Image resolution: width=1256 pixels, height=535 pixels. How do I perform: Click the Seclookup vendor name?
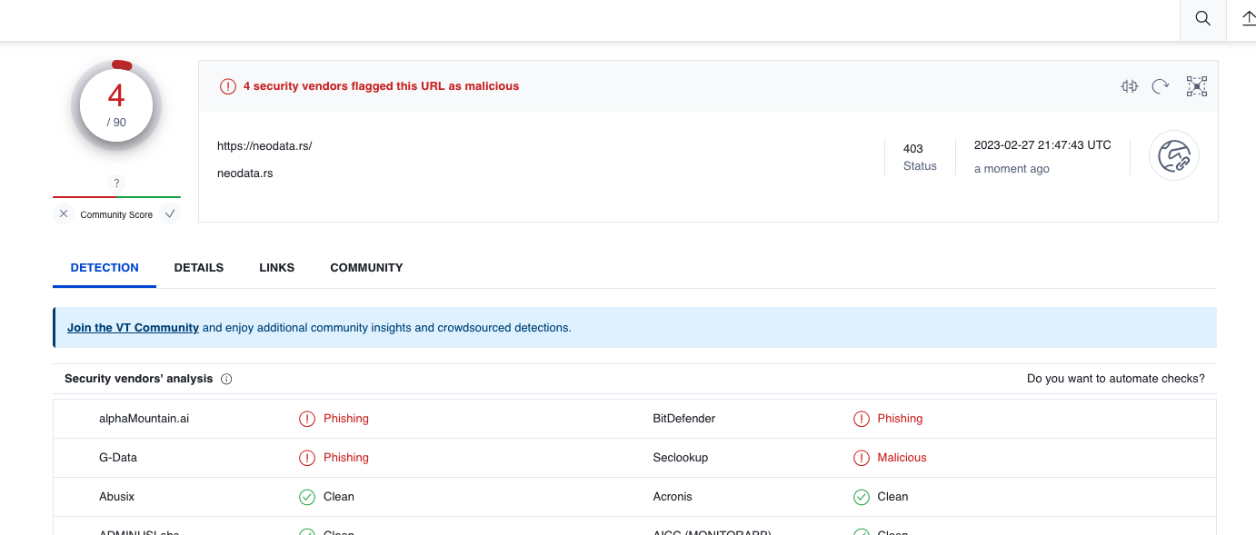(681, 458)
